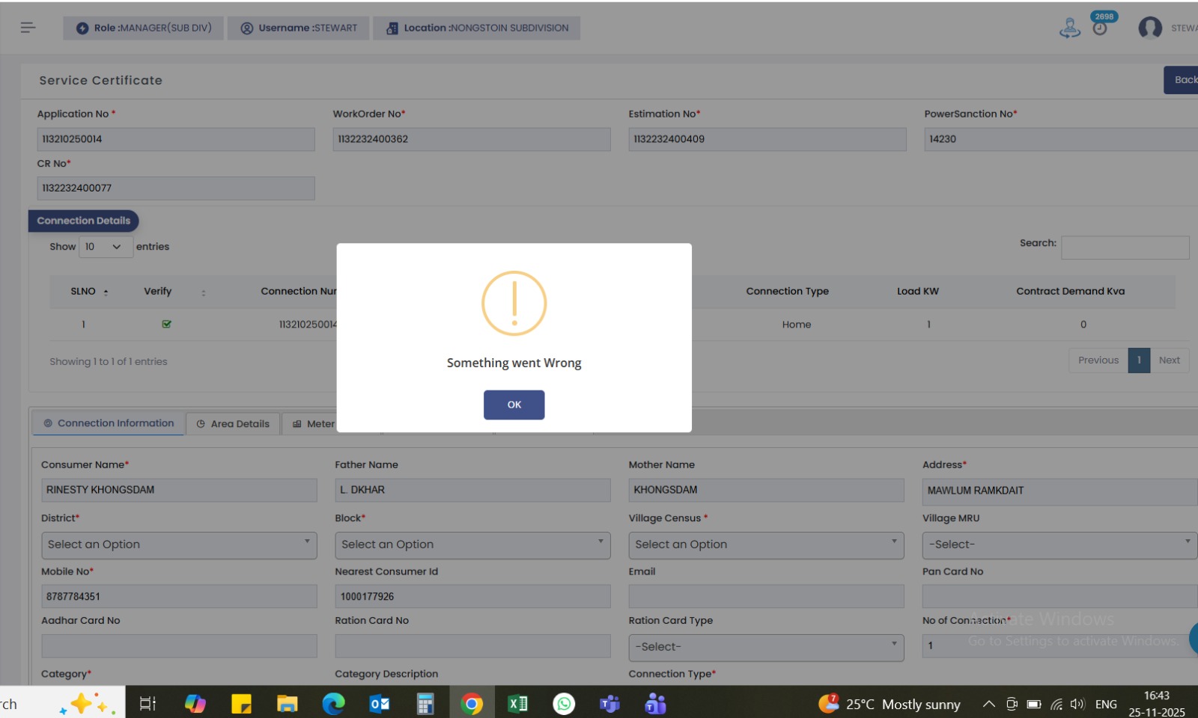
Task: Select the Connection Information tab
Action: tap(109, 423)
